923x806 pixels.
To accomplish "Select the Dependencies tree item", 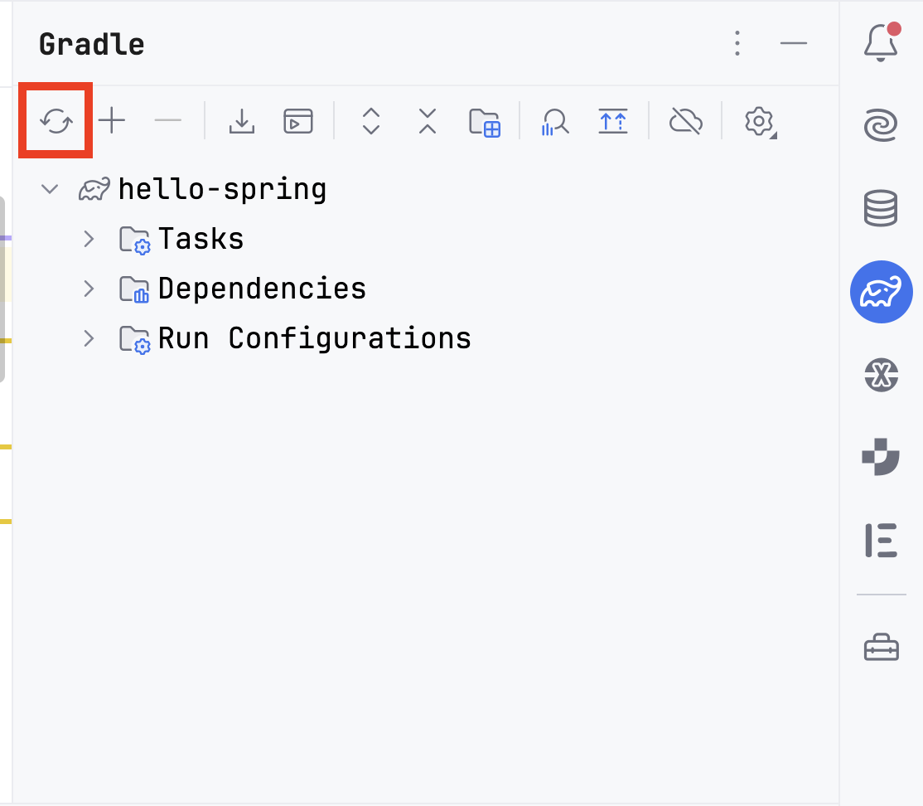I will 425,289.
